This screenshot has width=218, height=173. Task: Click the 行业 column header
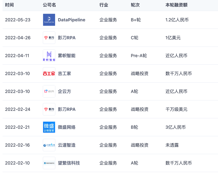click(x=104, y=5)
